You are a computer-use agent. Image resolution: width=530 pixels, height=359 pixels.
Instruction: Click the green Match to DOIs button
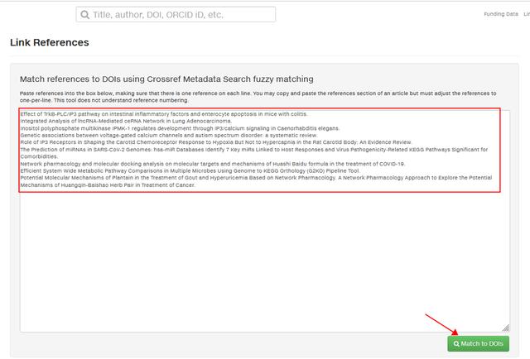point(479,343)
